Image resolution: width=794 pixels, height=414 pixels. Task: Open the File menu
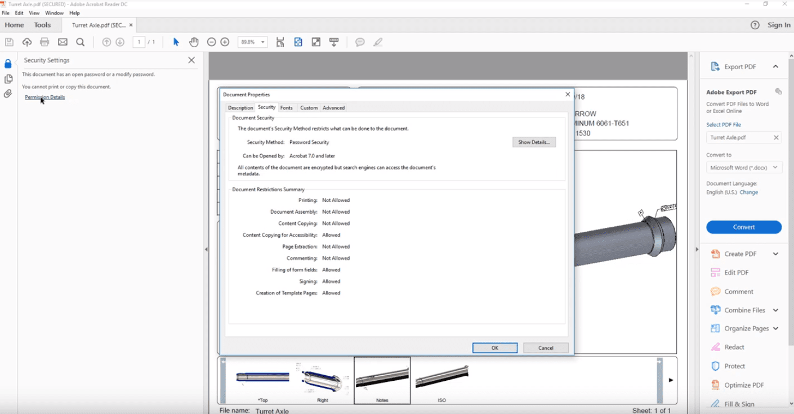(6, 13)
